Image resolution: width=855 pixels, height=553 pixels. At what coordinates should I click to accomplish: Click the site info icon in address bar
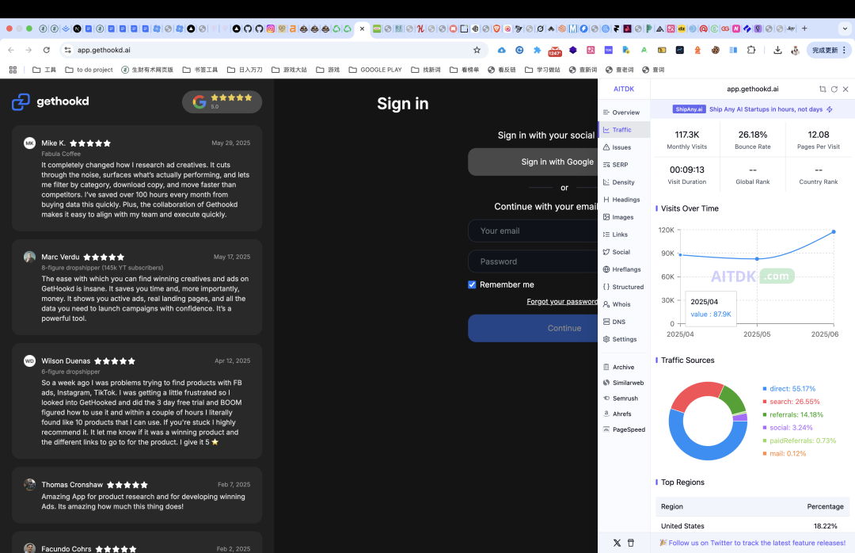(67, 50)
